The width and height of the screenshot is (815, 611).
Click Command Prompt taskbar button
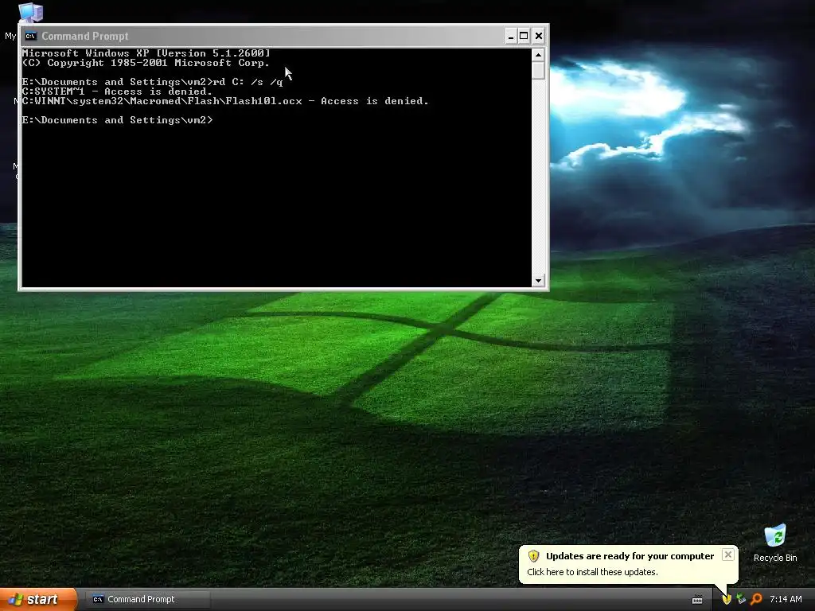[x=147, y=599]
